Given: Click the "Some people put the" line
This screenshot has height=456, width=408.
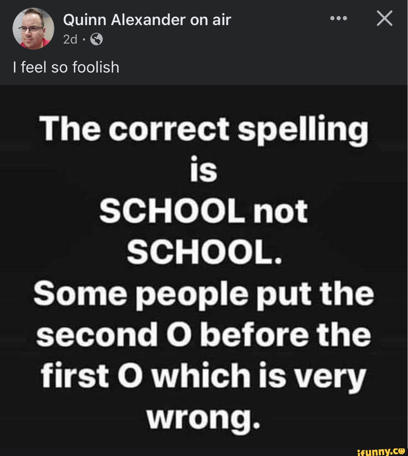Looking at the screenshot, I should point(204,294).
